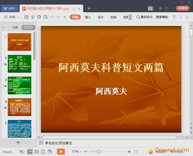Open the 文件 menu

pos(10,17)
